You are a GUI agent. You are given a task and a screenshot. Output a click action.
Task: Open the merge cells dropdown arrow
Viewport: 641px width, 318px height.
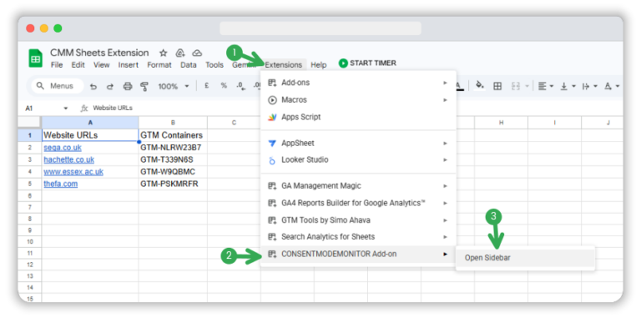pyautogui.click(x=527, y=86)
